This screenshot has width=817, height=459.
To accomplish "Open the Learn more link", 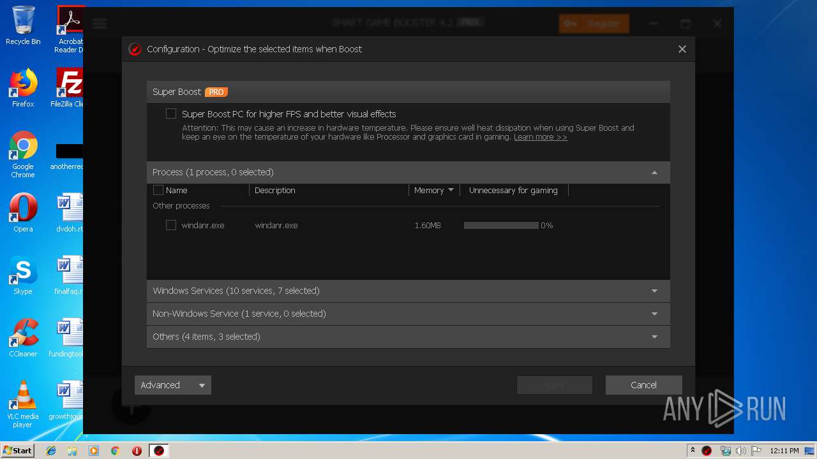I will tap(541, 137).
